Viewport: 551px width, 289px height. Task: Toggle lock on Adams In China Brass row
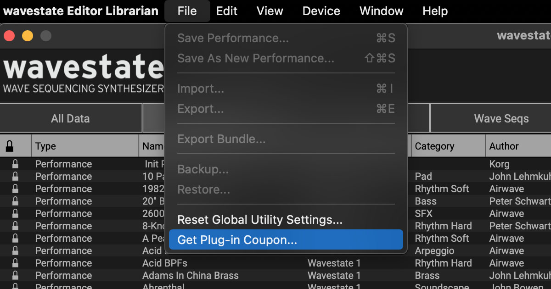15,276
